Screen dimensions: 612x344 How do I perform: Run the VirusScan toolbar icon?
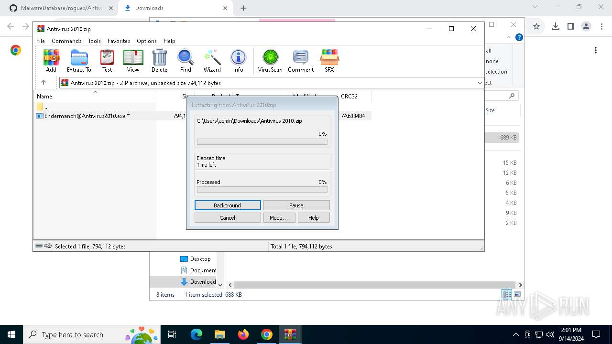point(270,61)
